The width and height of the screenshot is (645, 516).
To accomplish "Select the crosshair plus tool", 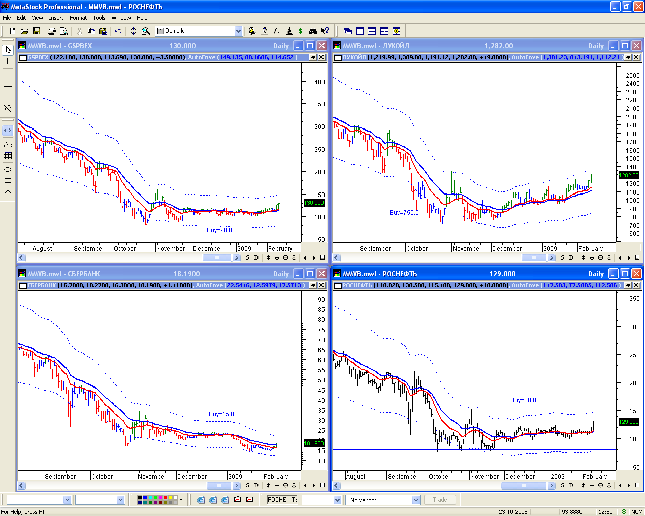I will (8, 61).
